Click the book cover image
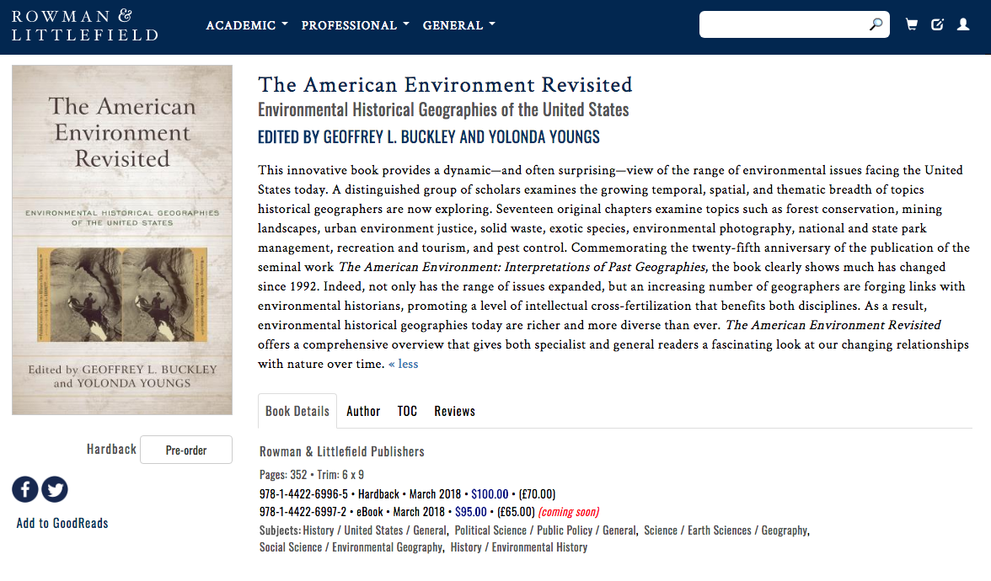 pos(121,238)
